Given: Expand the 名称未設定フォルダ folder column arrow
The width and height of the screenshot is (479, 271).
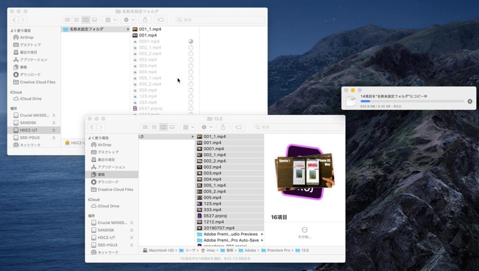Looking at the screenshot, I should [128, 29].
